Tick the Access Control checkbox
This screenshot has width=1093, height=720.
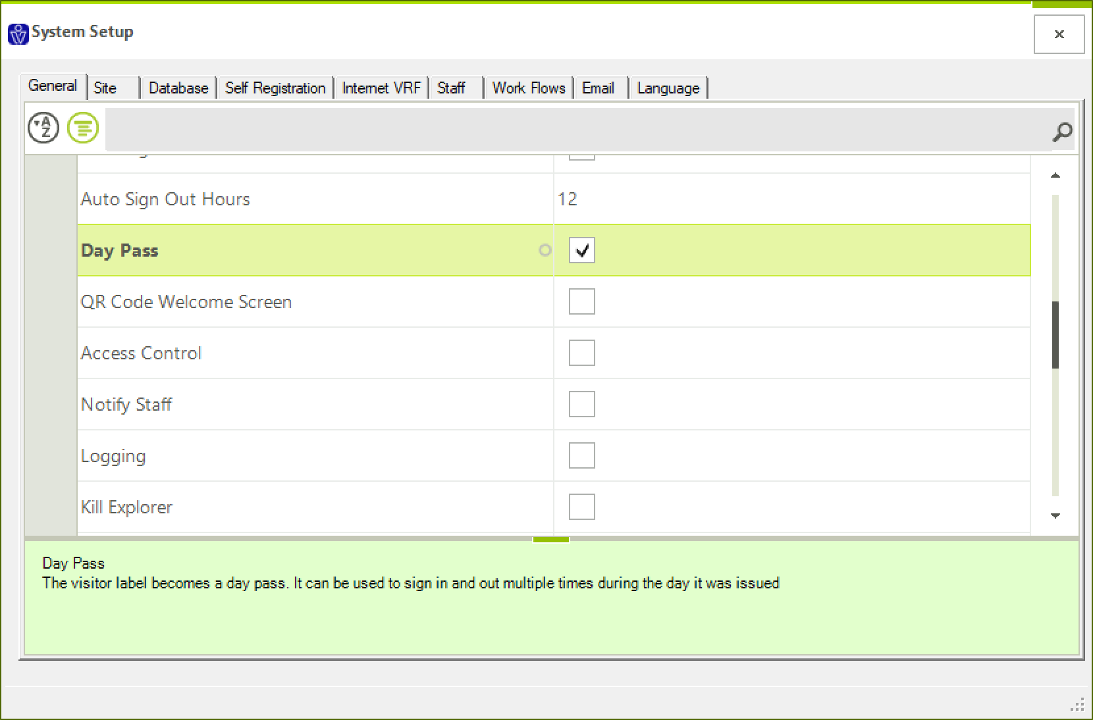click(x=581, y=353)
